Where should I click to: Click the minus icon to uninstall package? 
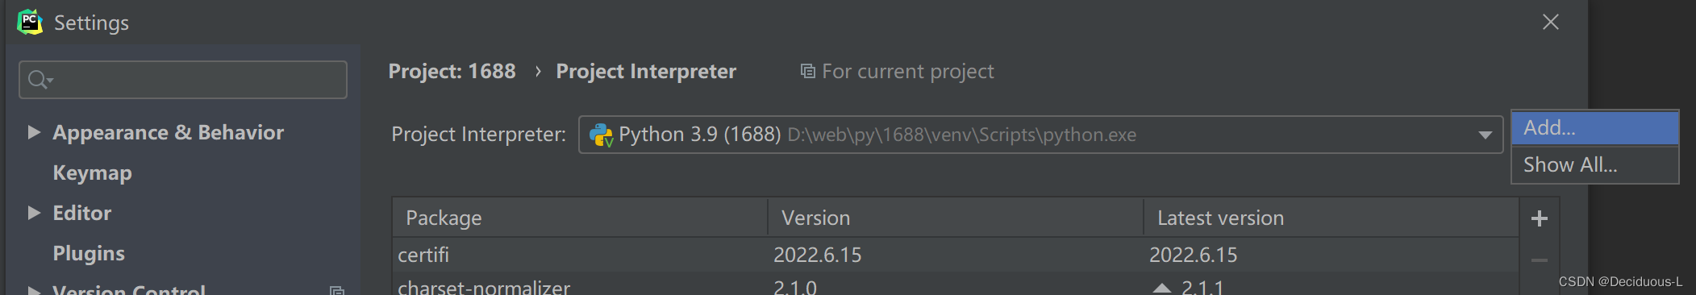coord(1540,260)
